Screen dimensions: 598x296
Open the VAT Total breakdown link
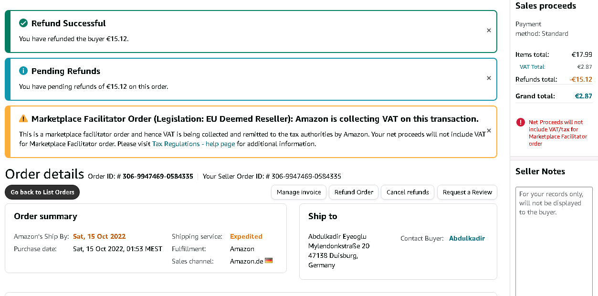point(532,67)
